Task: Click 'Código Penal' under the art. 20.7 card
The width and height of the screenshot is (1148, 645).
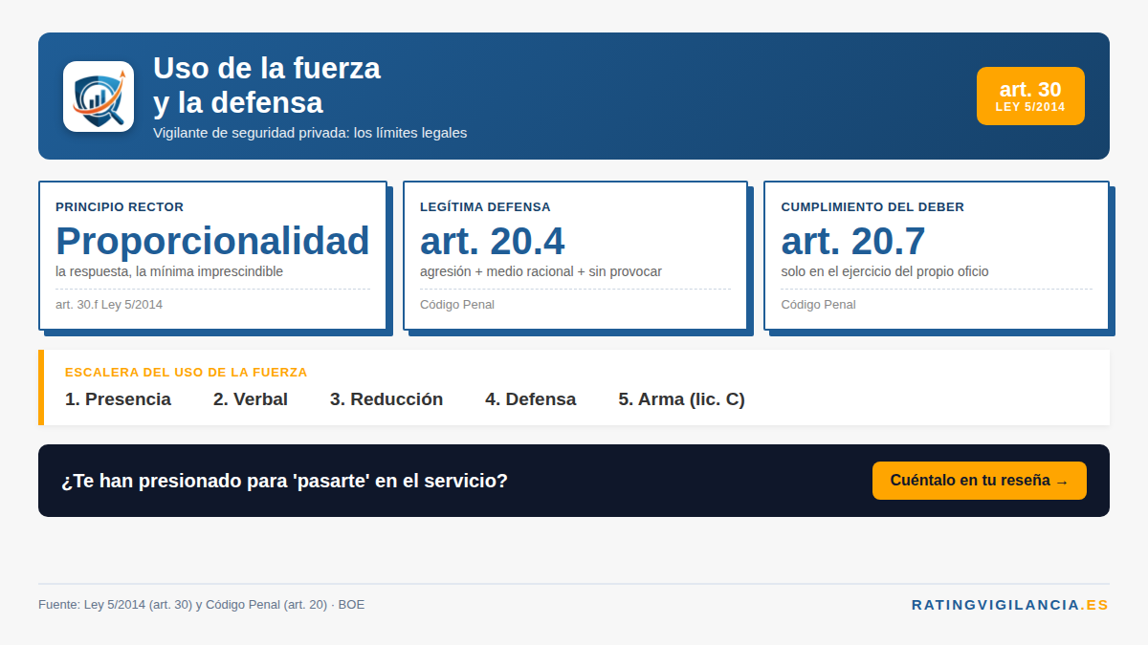Action: click(x=818, y=305)
